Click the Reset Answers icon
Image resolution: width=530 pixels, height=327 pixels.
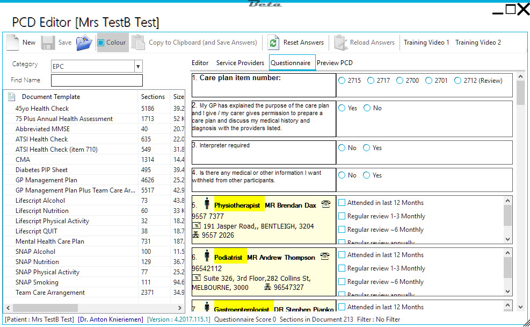274,42
